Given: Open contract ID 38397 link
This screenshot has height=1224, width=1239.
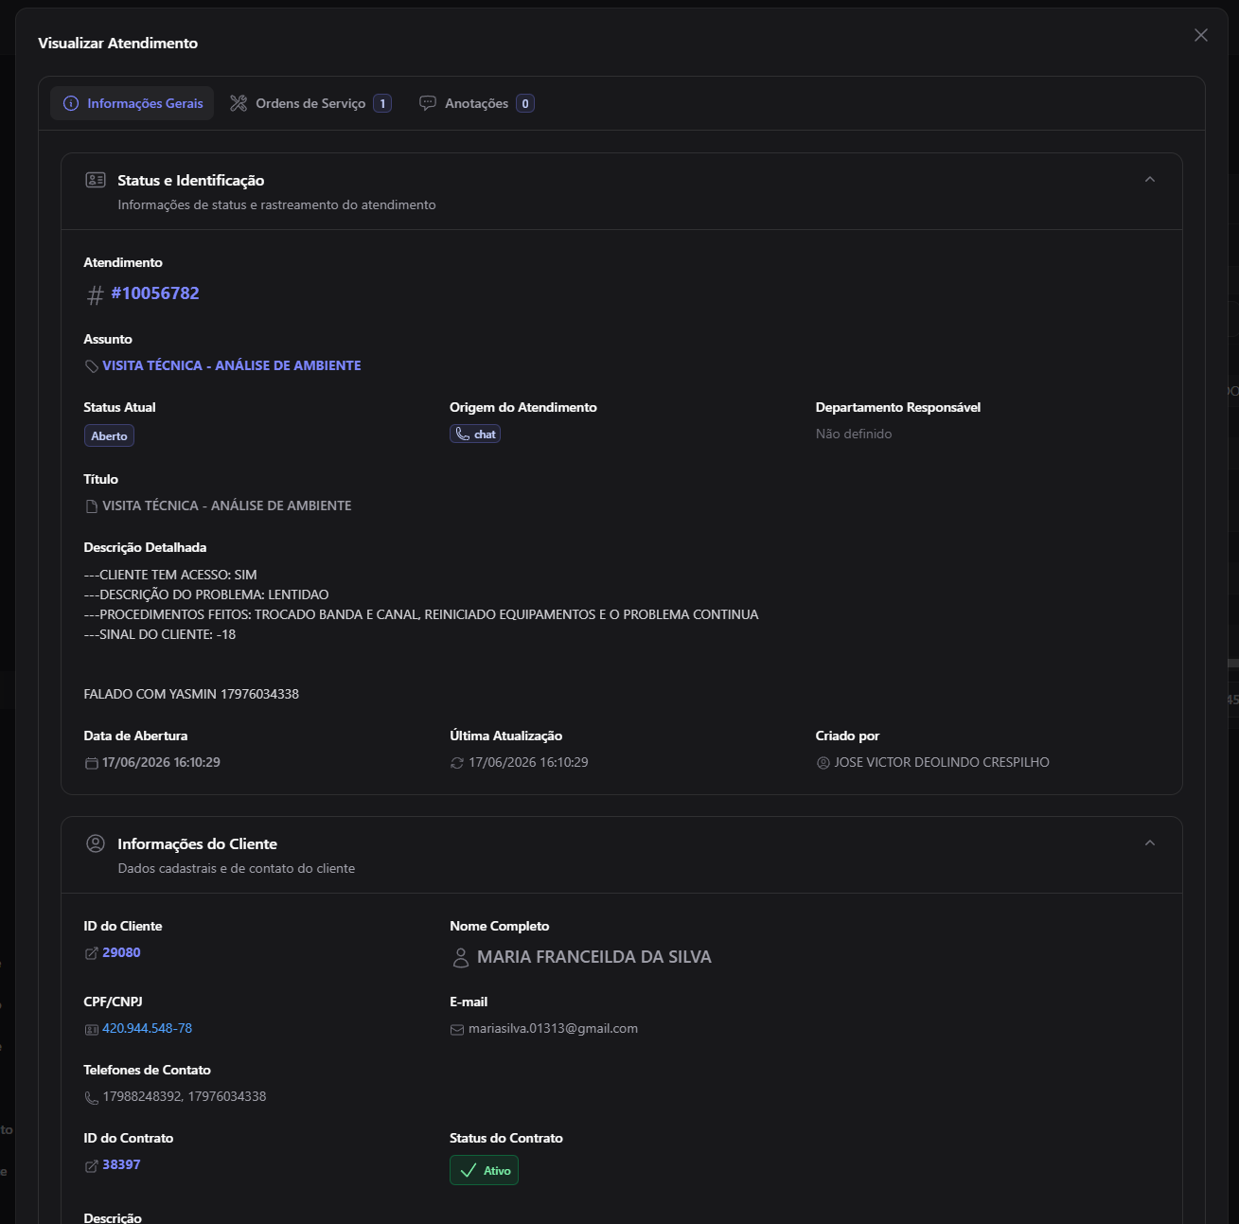Looking at the screenshot, I should coord(121,1164).
